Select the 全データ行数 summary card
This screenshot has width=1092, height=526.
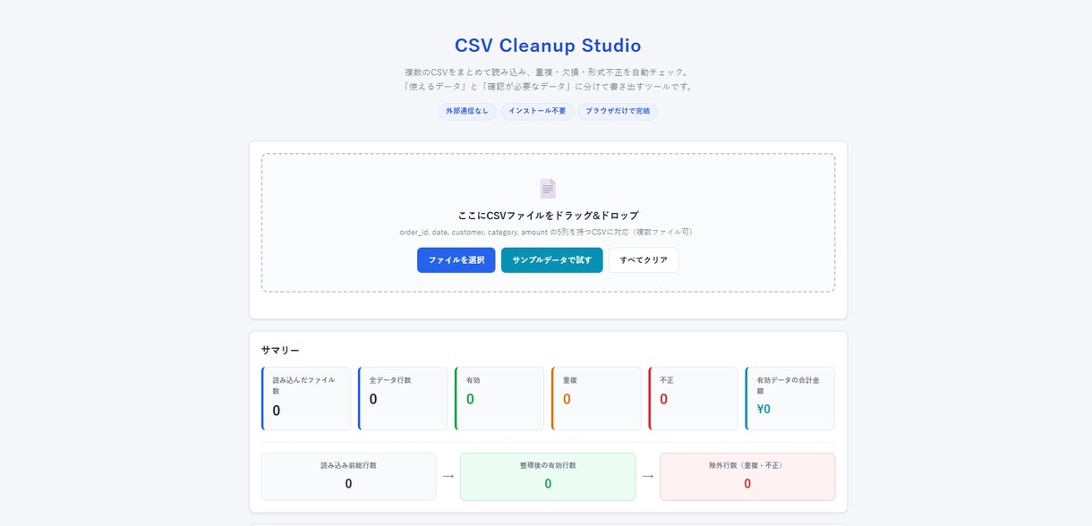(403, 398)
